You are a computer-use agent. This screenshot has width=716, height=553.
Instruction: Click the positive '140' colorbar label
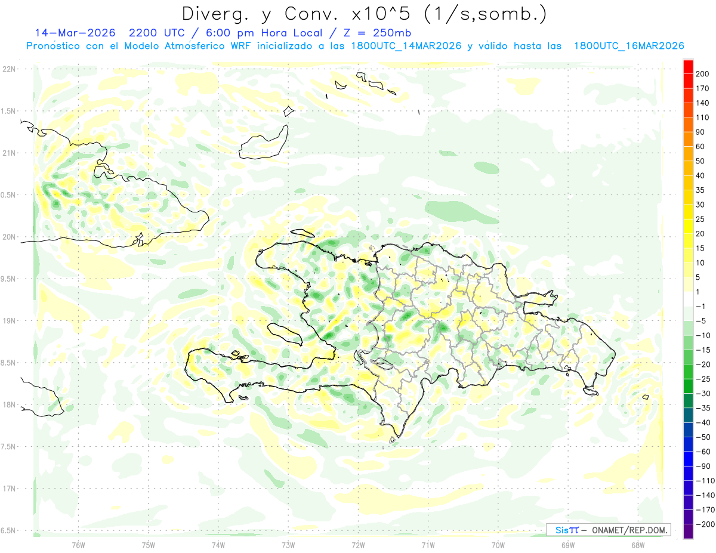pos(703,103)
